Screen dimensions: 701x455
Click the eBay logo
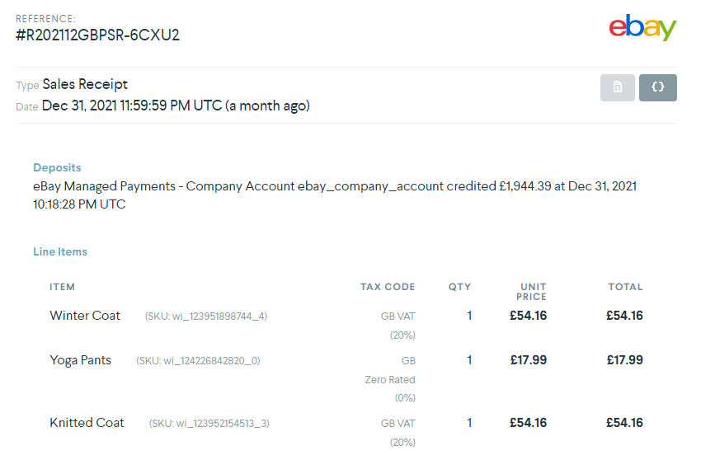[x=642, y=27]
